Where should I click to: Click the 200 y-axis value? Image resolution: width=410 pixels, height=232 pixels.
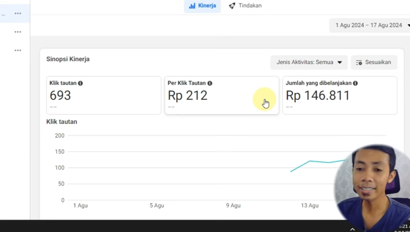pos(60,136)
